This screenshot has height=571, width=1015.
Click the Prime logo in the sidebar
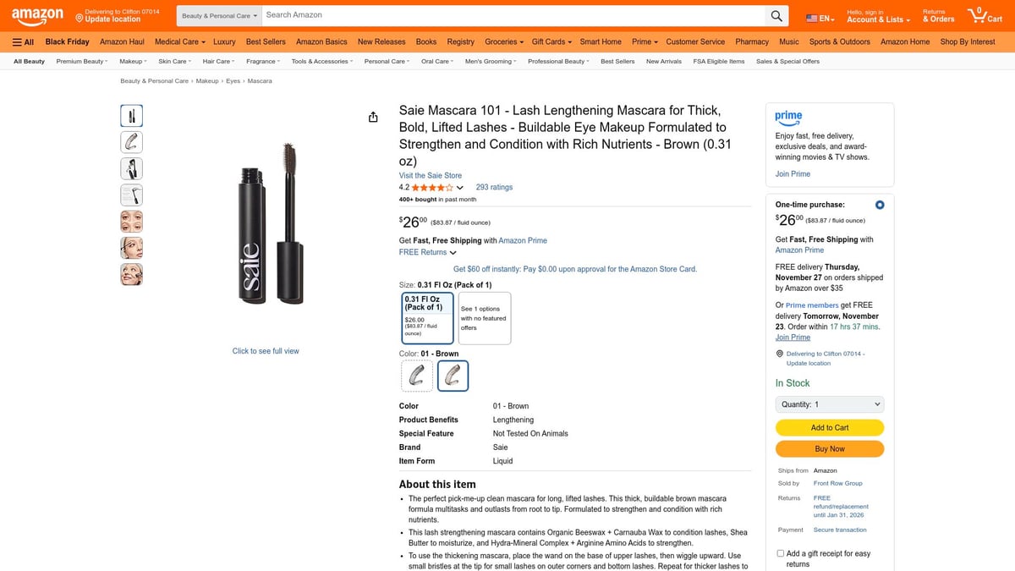tap(788, 118)
